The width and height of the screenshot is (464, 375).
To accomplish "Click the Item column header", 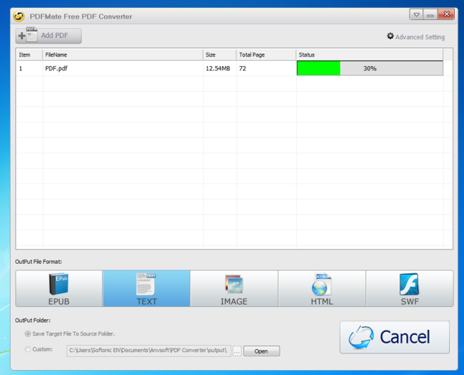I will pos(29,55).
